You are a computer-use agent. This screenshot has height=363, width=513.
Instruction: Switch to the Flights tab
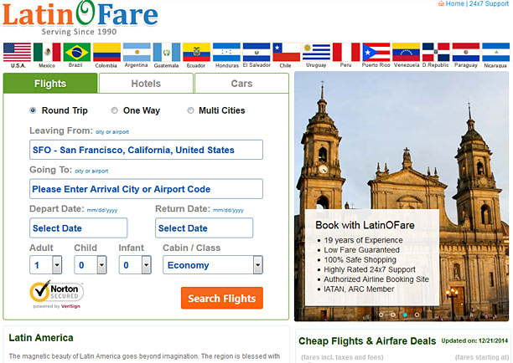tap(50, 84)
